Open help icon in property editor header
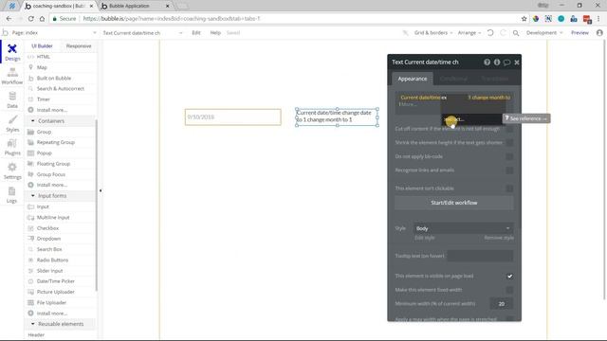Image resolution: width=607 pixels, height=341 pixels. [x=487, y=62]
